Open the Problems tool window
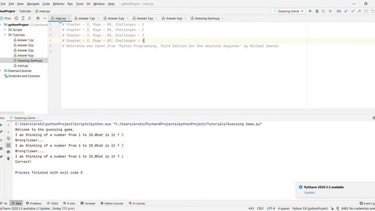 34,203
